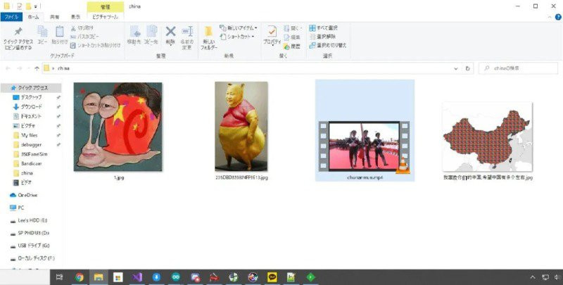Go up one folder level
Image resolution: width=563 pixels, height=285 pixels.
pyautogui.click(x=37, y=68)
